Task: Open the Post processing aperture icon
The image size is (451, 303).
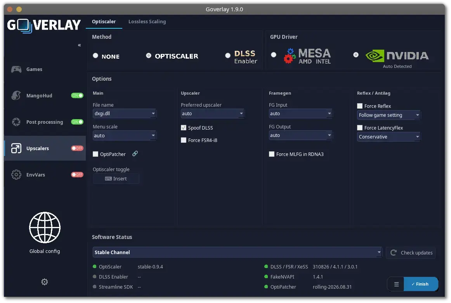Action: (16, 122)
